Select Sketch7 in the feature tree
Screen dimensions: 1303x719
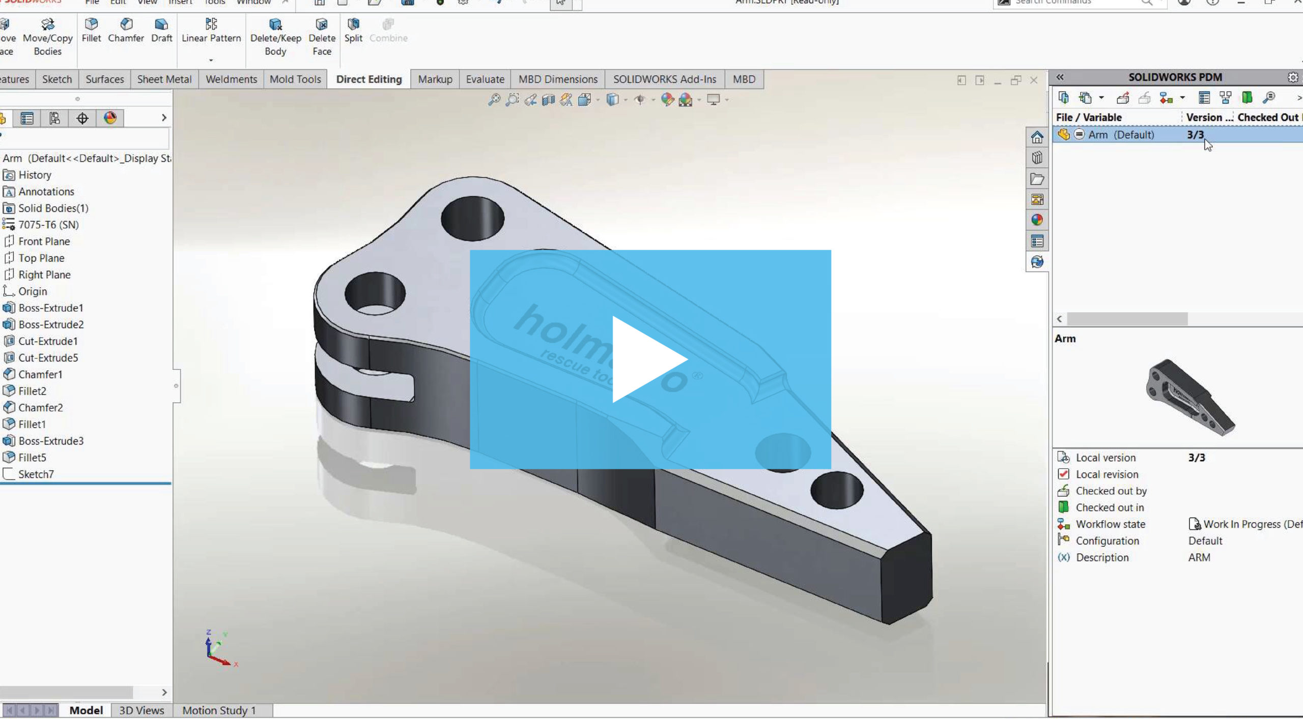tap(36, 474)
